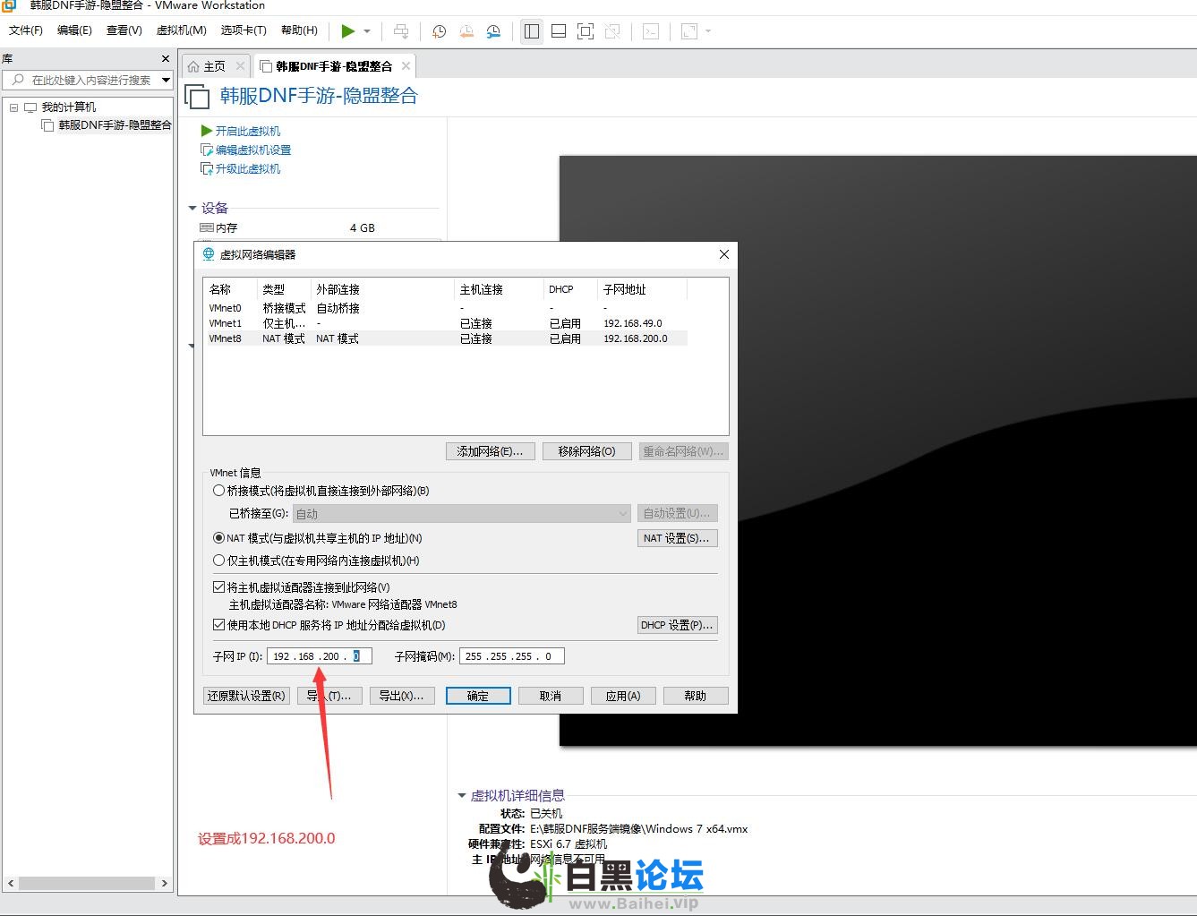Toggle the library sidebar view icon

click(x=532, y=31)
